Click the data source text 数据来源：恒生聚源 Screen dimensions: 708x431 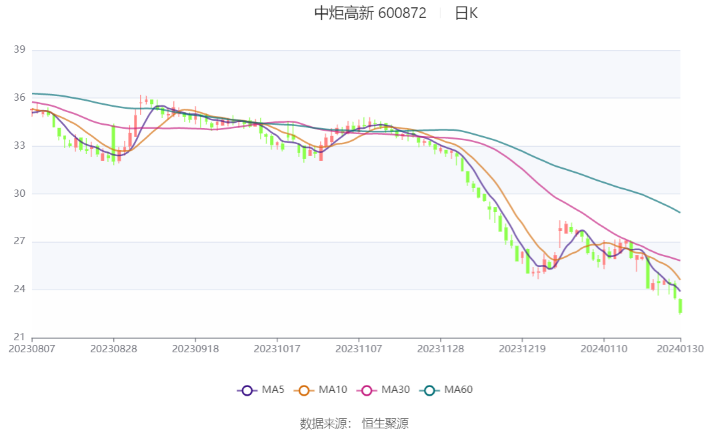click(355, 423)
